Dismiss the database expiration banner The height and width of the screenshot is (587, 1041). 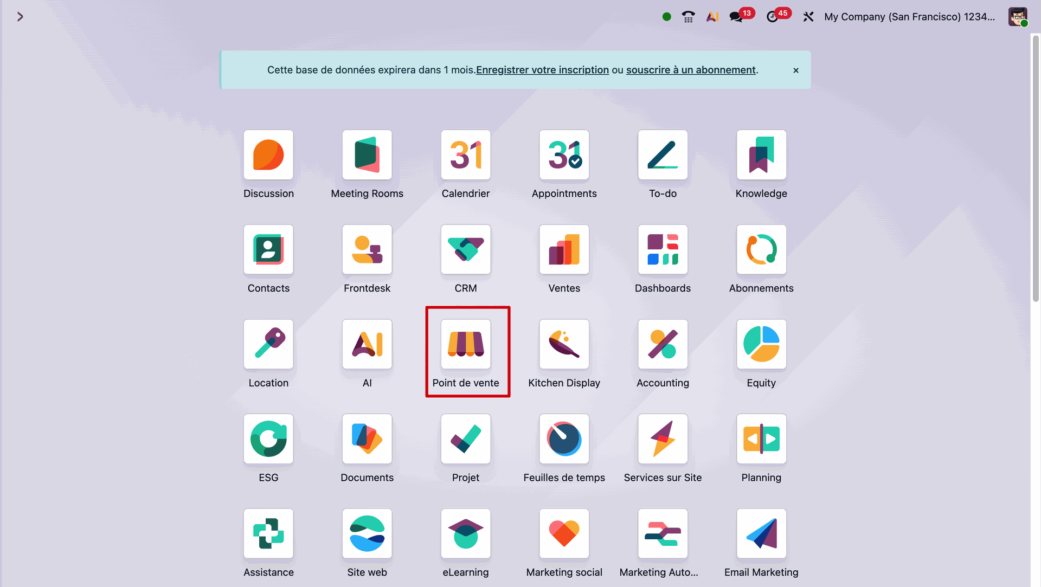pos(795,70)
